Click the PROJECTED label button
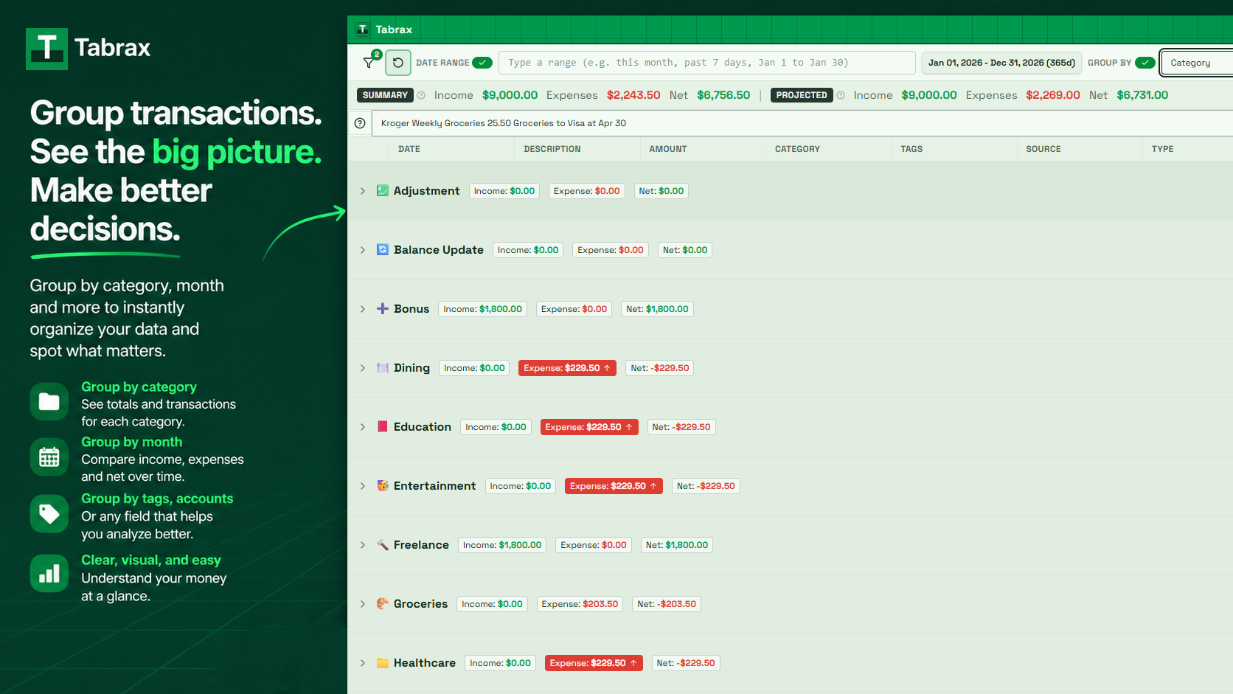This screenshot has height=694, width=1233. point(802,95)
